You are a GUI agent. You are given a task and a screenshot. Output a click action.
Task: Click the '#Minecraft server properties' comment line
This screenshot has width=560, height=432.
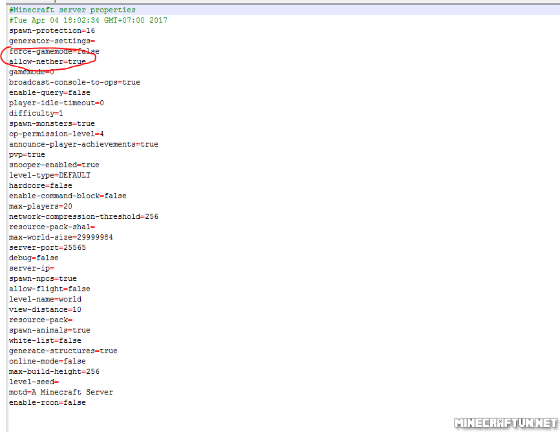(72, 10)
